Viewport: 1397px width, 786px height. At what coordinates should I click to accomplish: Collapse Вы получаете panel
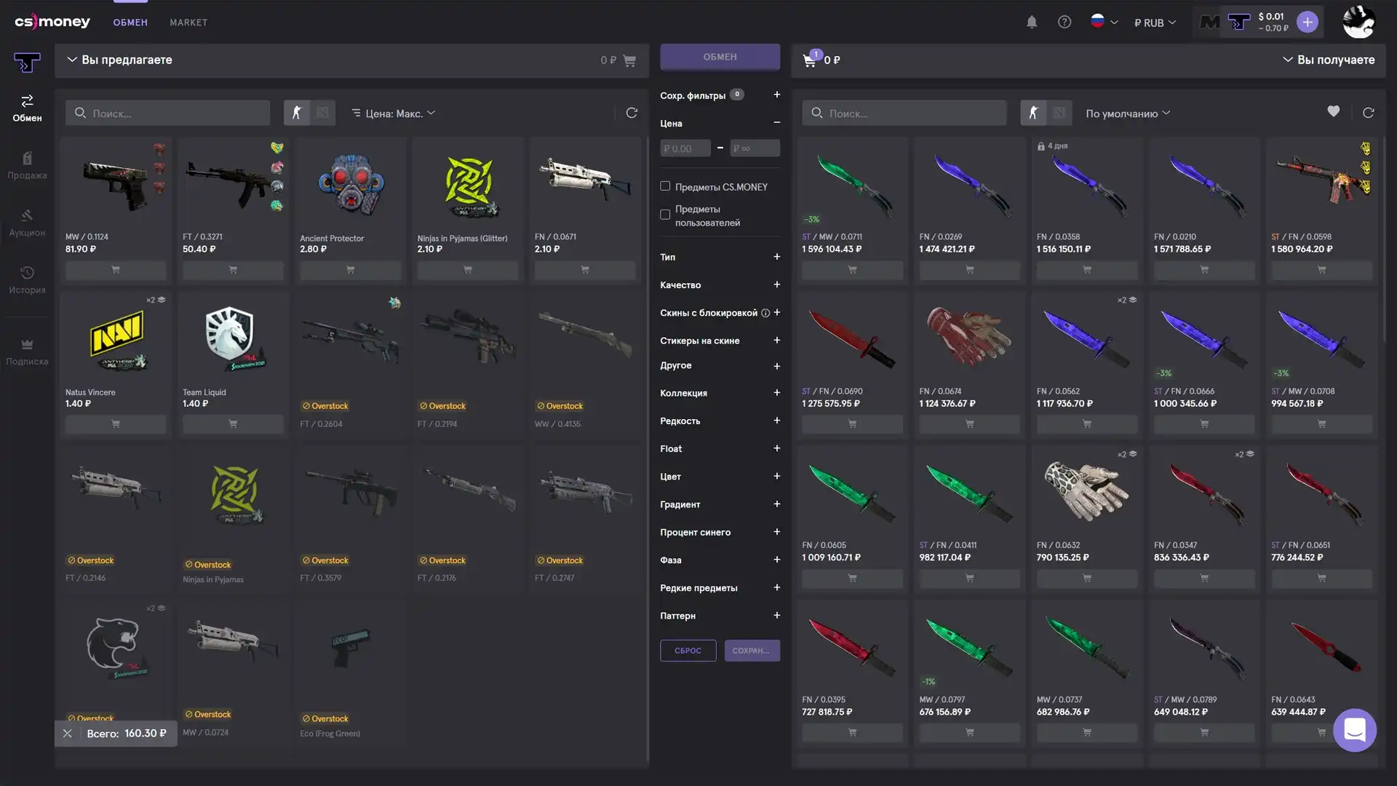pos(1287,60)
